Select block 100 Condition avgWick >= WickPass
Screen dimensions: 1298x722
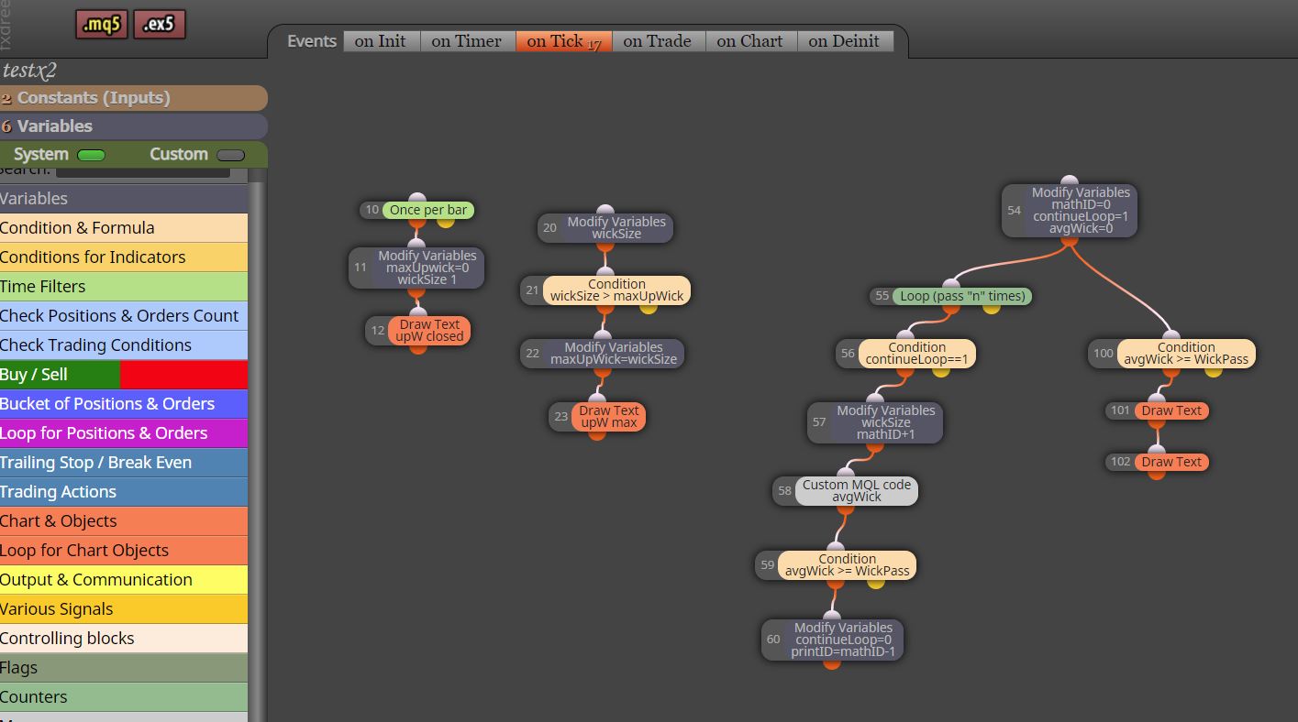click(x=1172, y=354)
